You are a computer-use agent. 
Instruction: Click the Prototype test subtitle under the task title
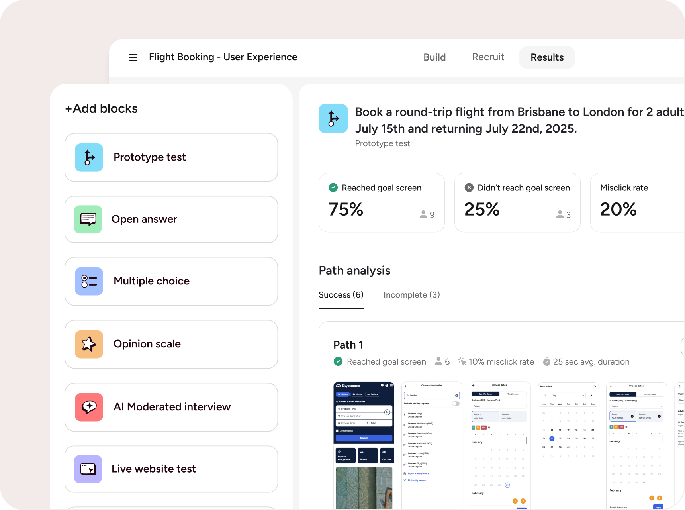(x=383, y=143)
